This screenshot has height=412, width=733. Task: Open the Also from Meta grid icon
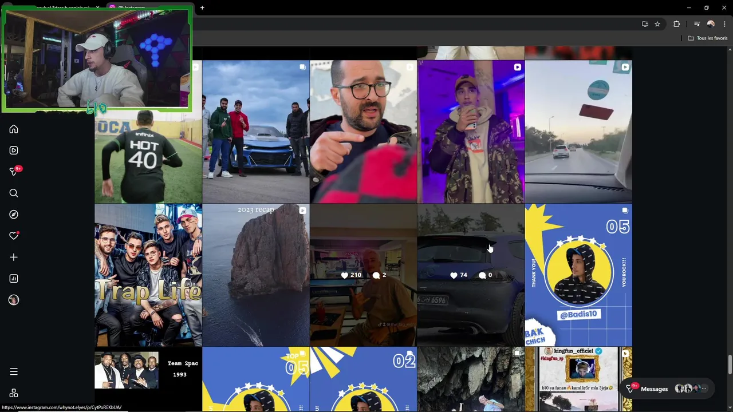[14, 393]
